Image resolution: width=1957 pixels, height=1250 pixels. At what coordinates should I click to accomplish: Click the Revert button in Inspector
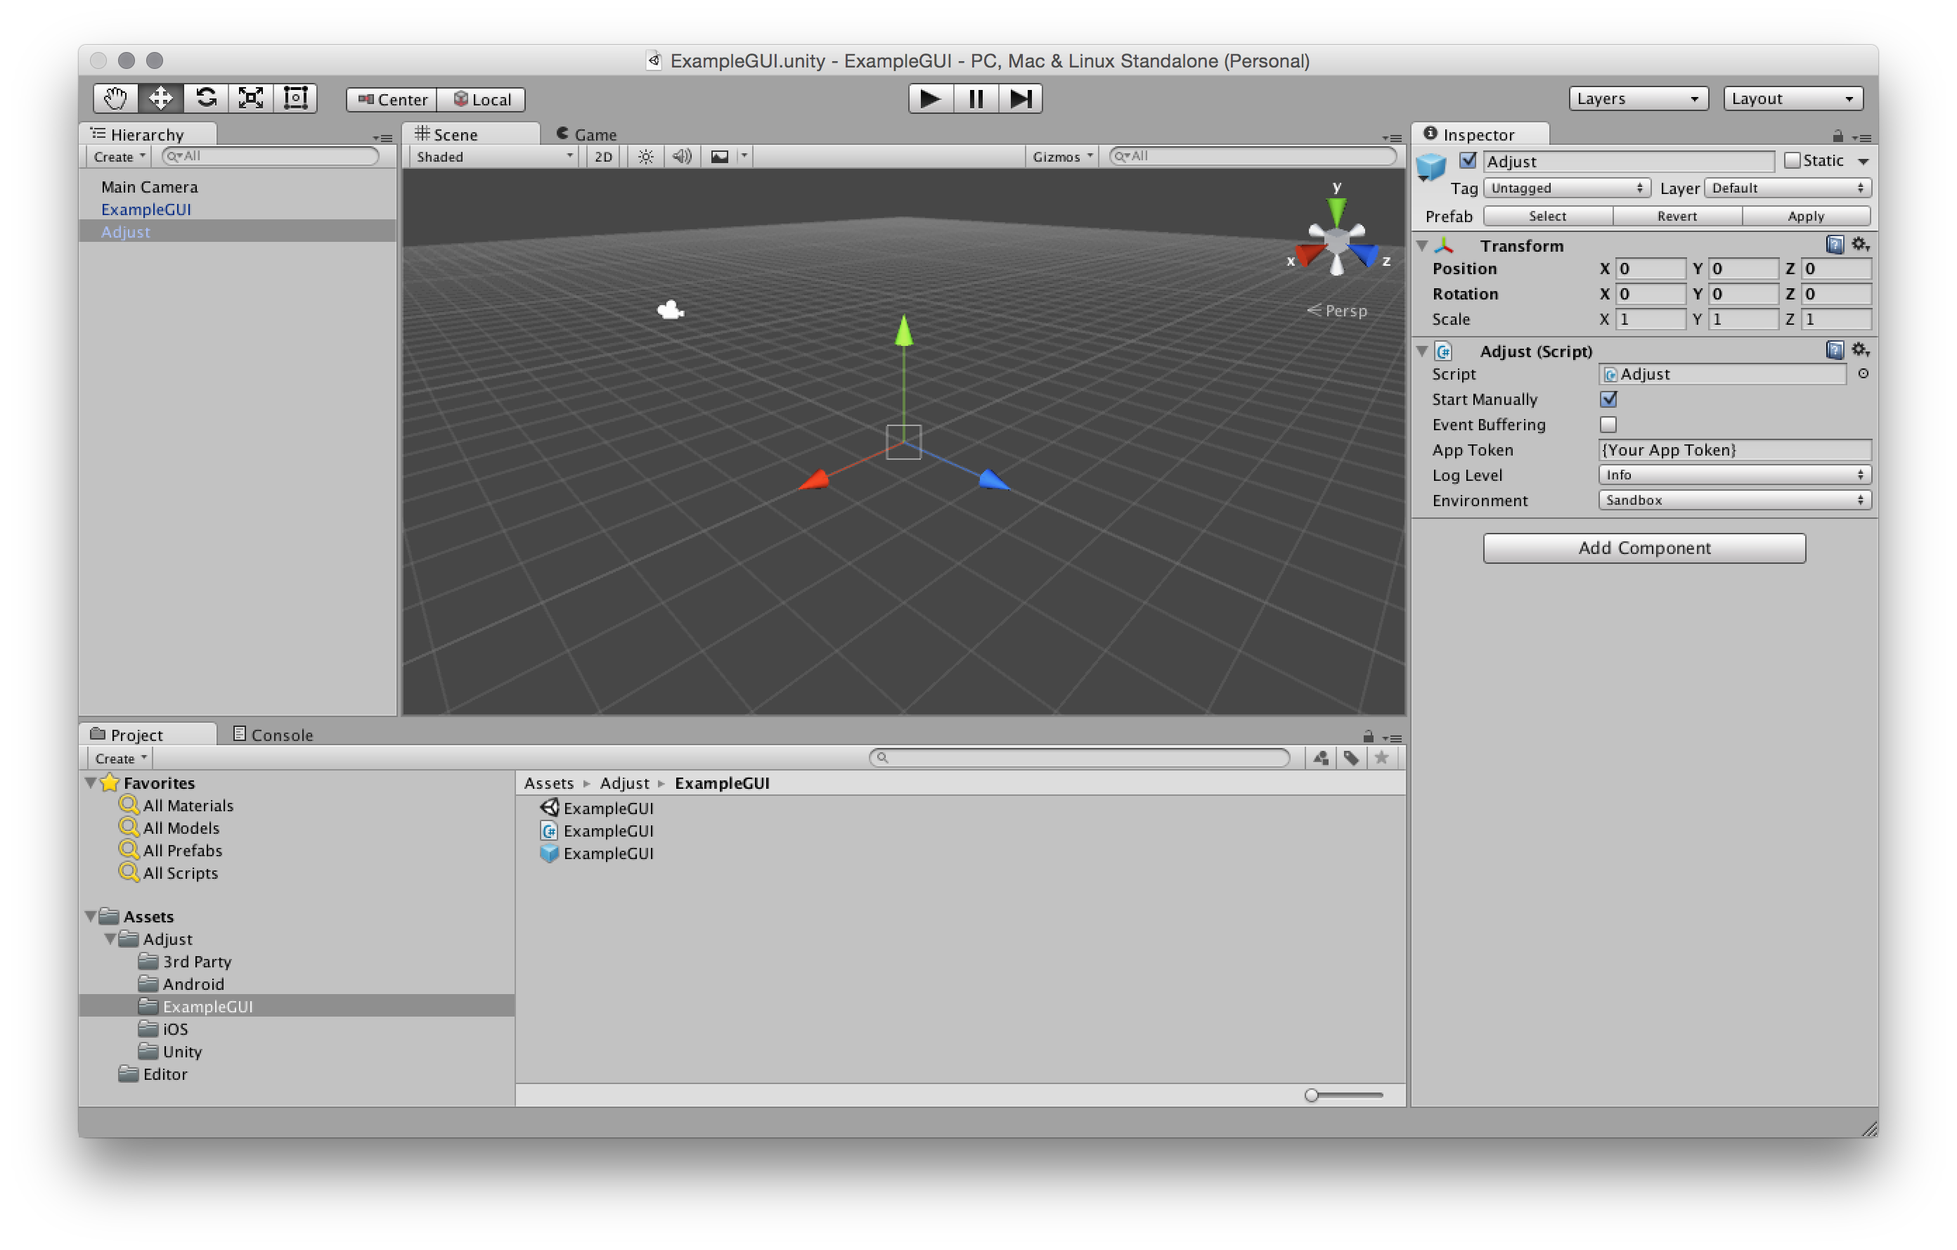coord(1677,215)
